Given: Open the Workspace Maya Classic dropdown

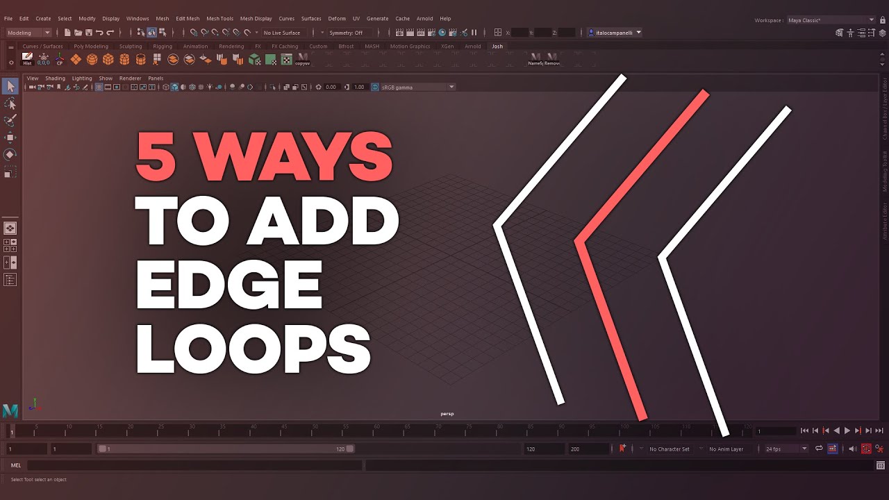Looking at the screenshot, I should (831, 20).
